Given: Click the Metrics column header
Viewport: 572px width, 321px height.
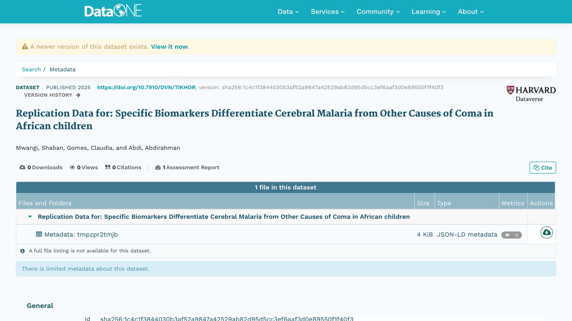Looking at the screenshot, I should point(513,203).
